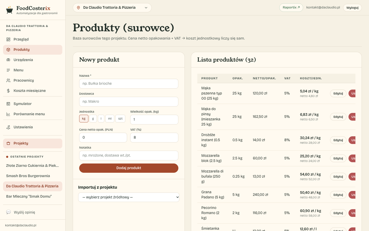Screen dimensions: 369x231
Task: Open the Raportix external link
Action: coord(291,7)
